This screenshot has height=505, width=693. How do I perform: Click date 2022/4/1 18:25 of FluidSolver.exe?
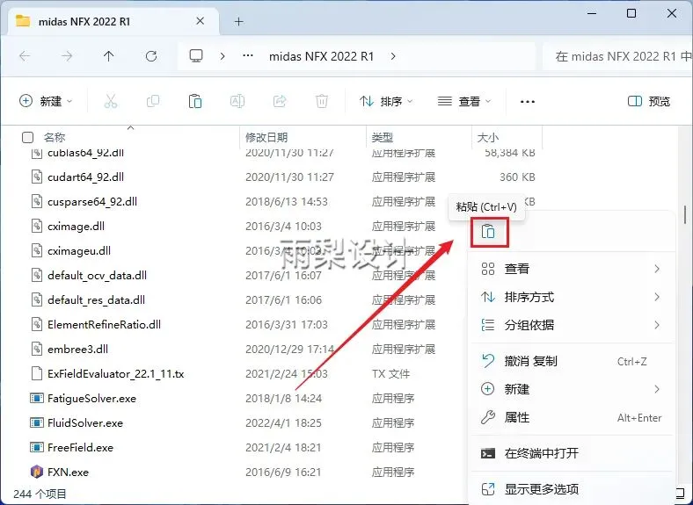[x=283, y=423]
